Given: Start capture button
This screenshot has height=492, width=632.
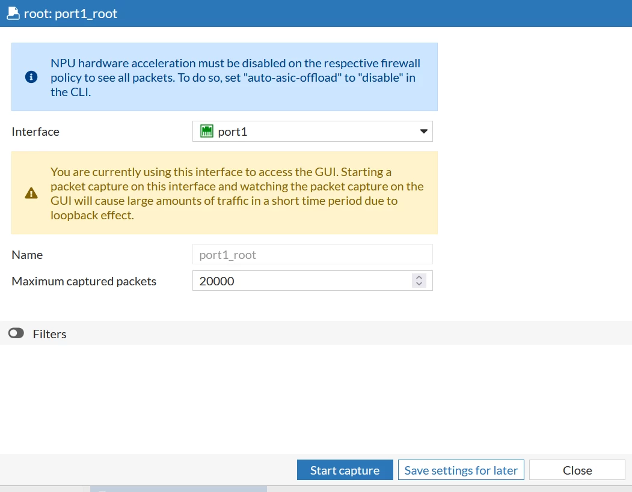Looking at the screenshot, I should click(345, 470).
